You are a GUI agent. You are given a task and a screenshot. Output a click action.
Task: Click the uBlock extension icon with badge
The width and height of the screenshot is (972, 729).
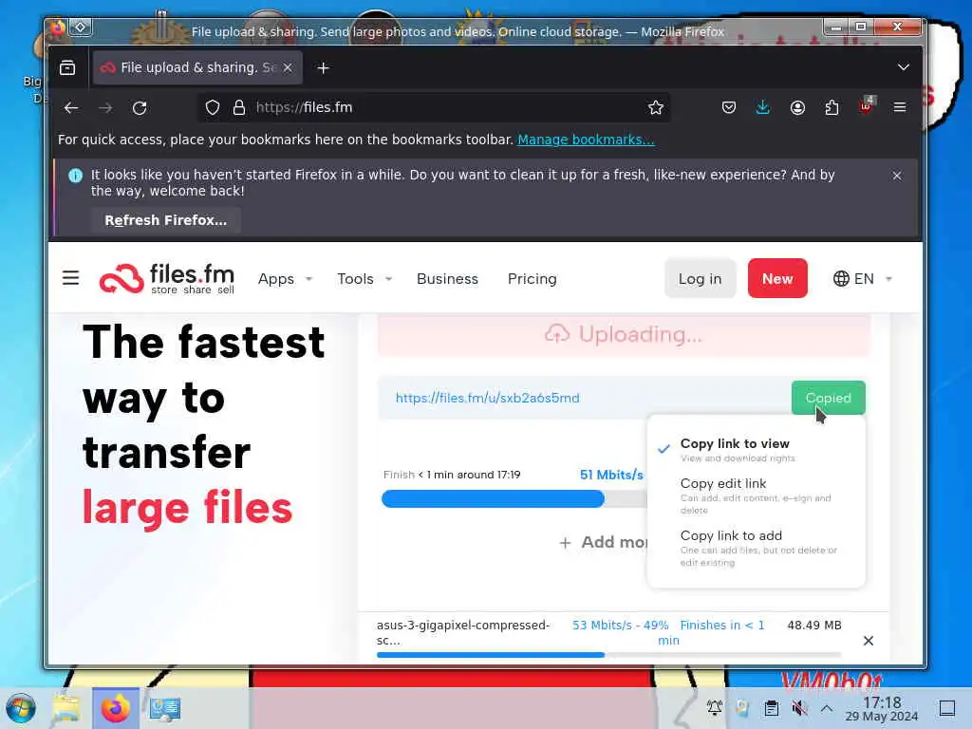866,106
